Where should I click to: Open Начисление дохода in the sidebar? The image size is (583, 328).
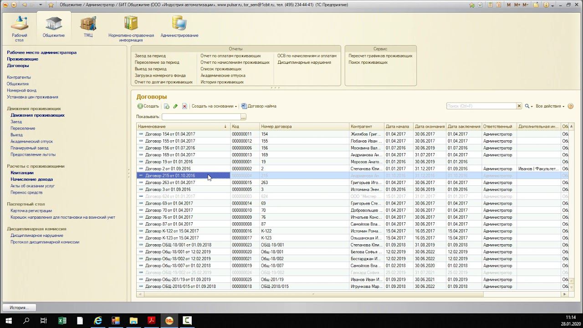tap(31, 179)
